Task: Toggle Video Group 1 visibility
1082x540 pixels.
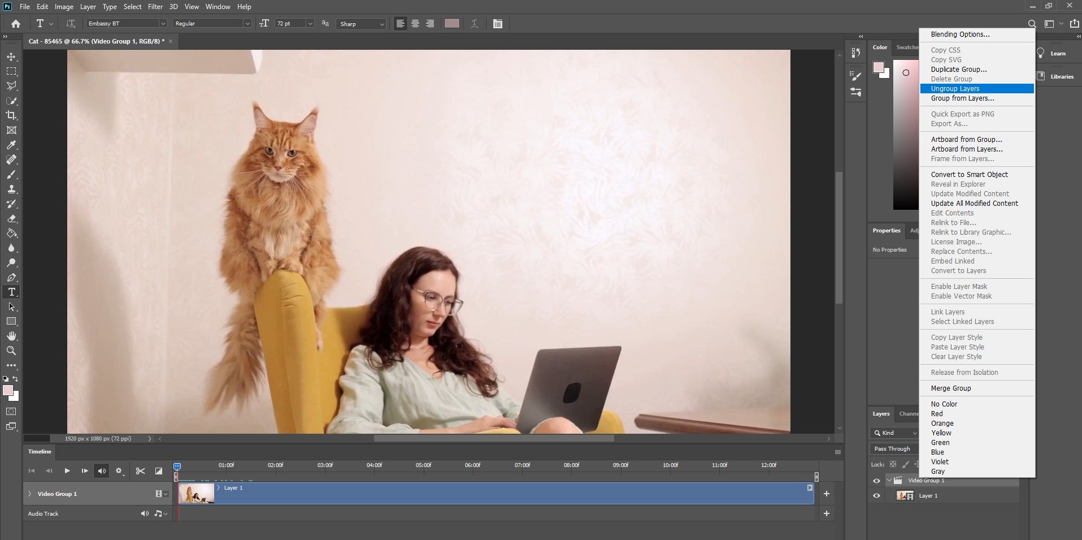Action: point(876,480)
